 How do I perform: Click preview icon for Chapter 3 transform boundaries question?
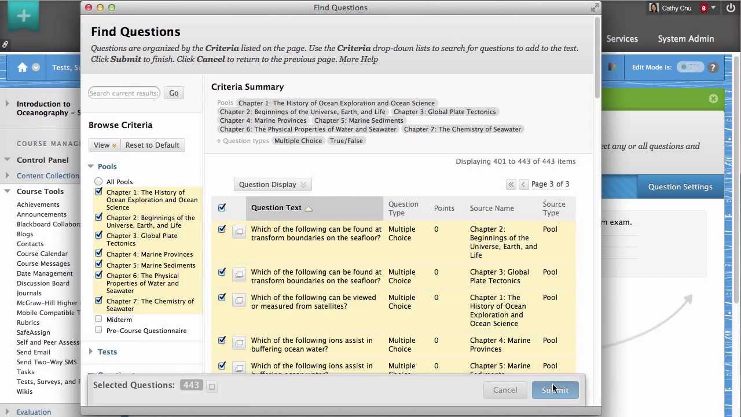(239, 275)
